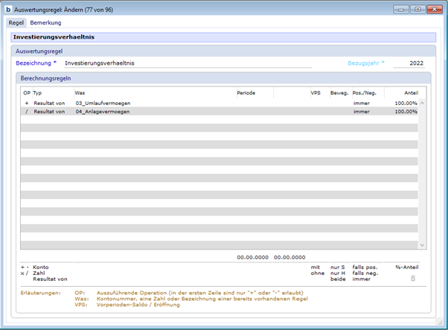The height and width of the screenshot is (330, 448).
Task: Click the trash icon under %-Anteil
Action: tap(413, 278)
